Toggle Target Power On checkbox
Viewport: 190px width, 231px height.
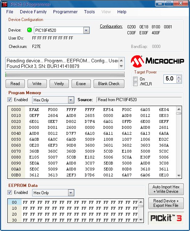[135, 79]
